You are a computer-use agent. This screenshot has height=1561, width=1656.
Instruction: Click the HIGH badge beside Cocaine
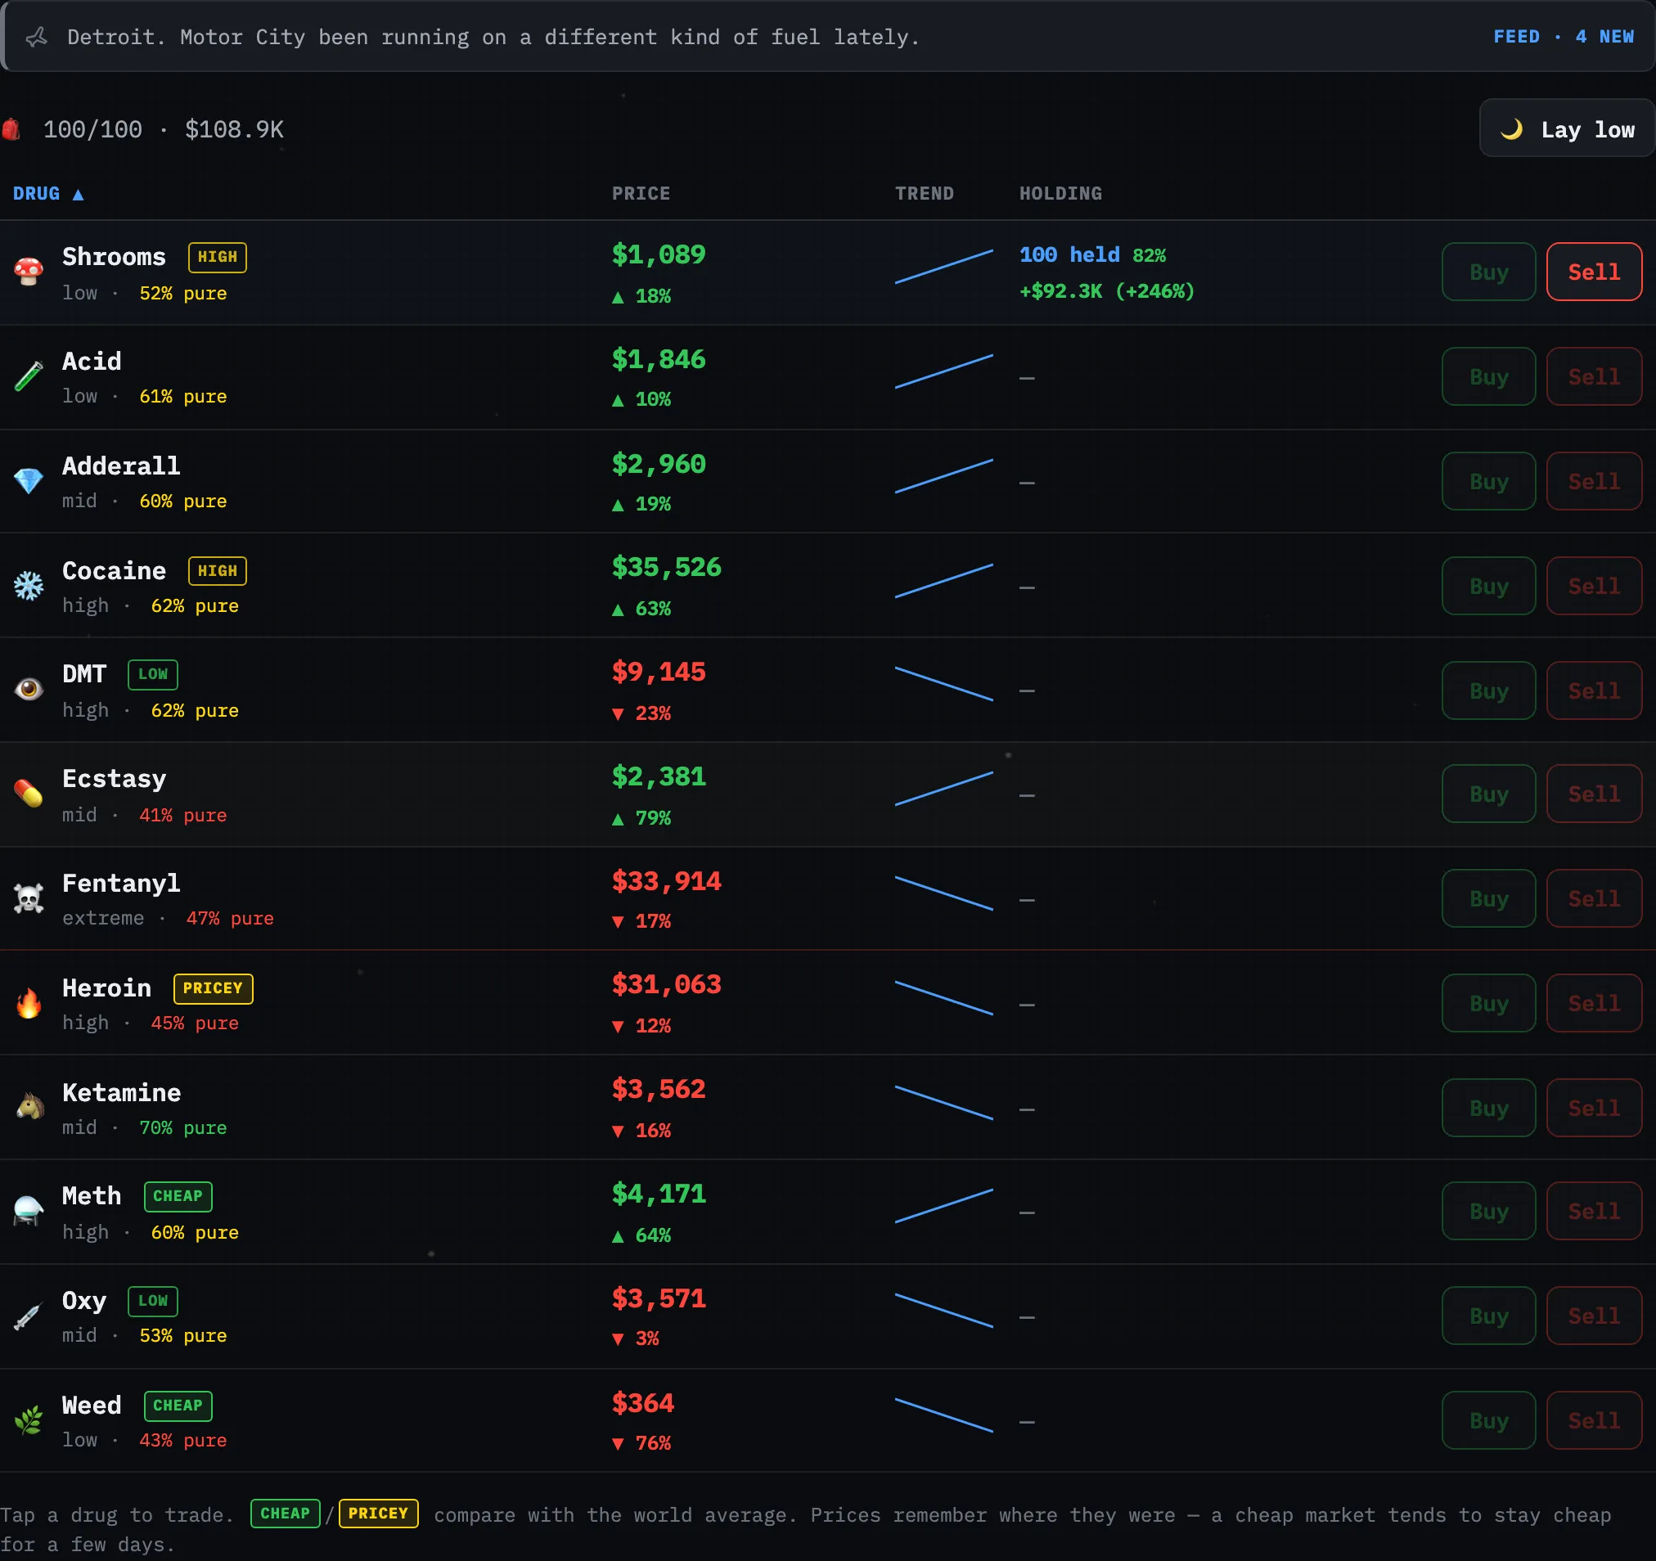click(x=218, y=571)
